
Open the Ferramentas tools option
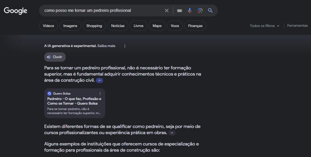point(297,26)
